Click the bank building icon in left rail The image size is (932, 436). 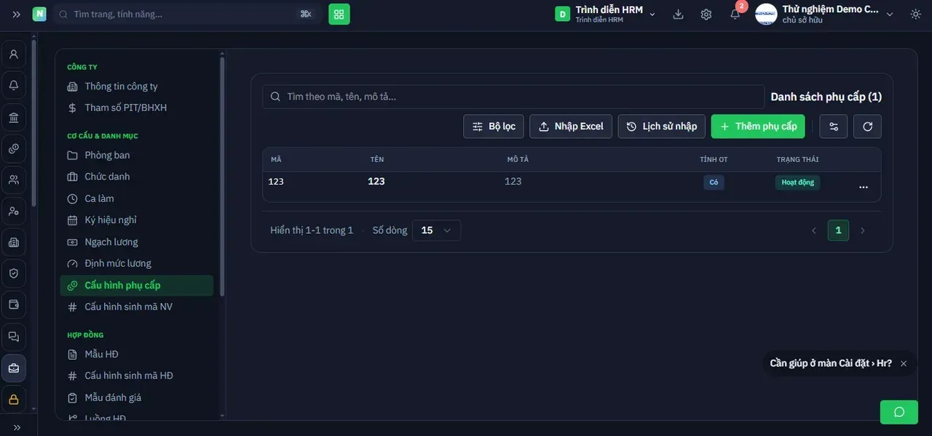[14, 118]
